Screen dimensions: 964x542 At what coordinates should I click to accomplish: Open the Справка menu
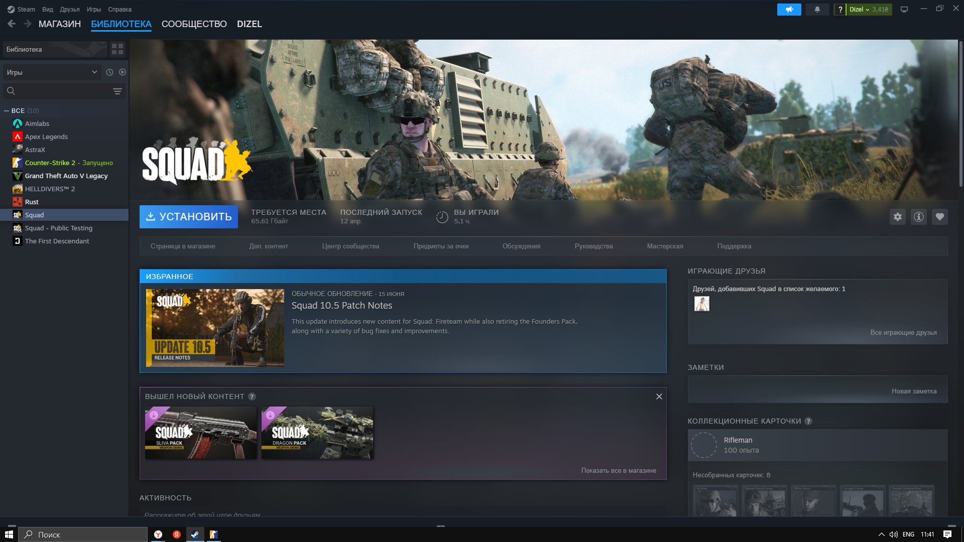pos(119,9)
